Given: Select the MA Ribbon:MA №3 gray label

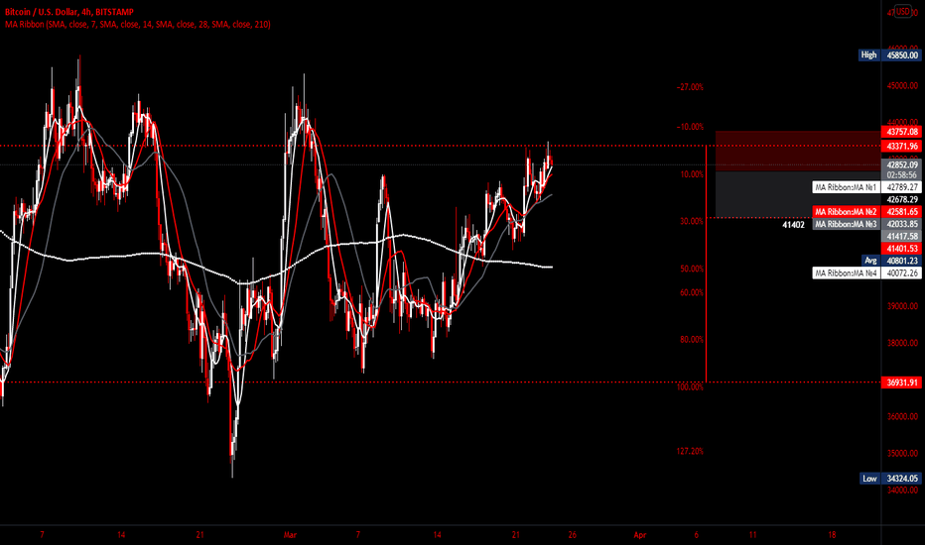Looking at the screenshot, I should click(x=846, y=224).
